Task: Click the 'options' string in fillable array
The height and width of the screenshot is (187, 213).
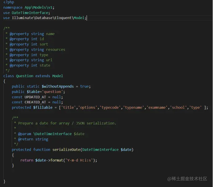Action: tap(88, 107)
